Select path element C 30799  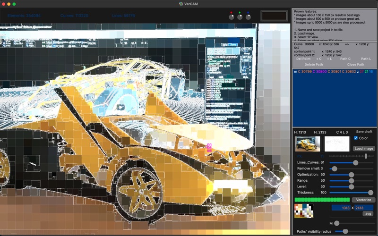point(305,72)
